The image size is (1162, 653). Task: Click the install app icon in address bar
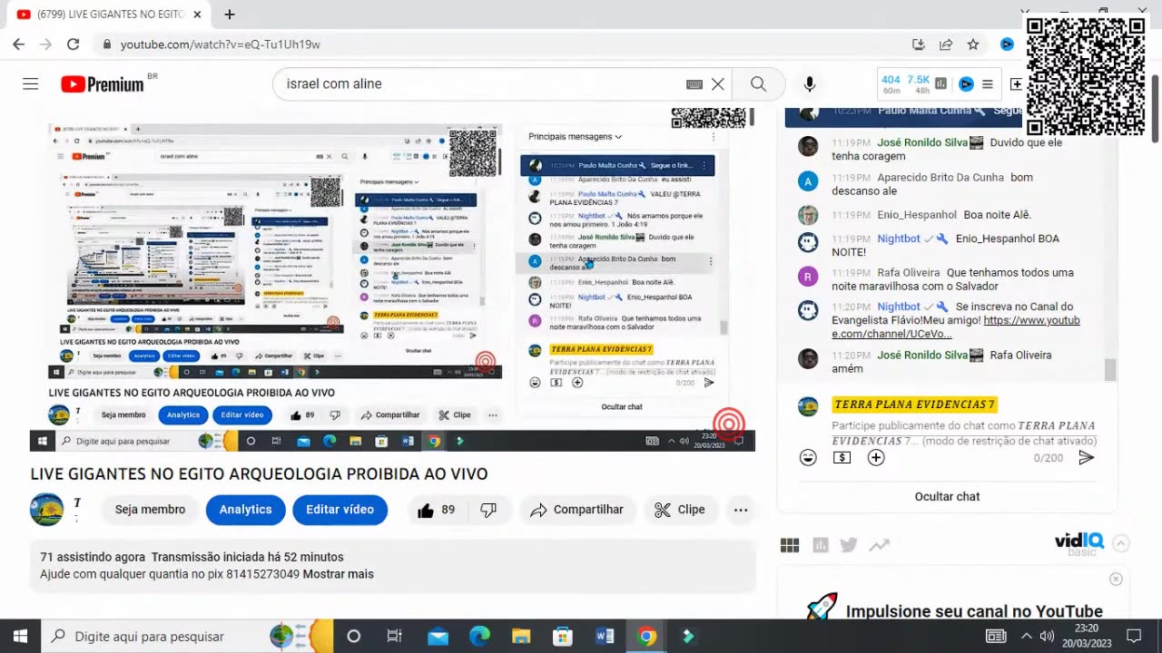click(919, 44)
